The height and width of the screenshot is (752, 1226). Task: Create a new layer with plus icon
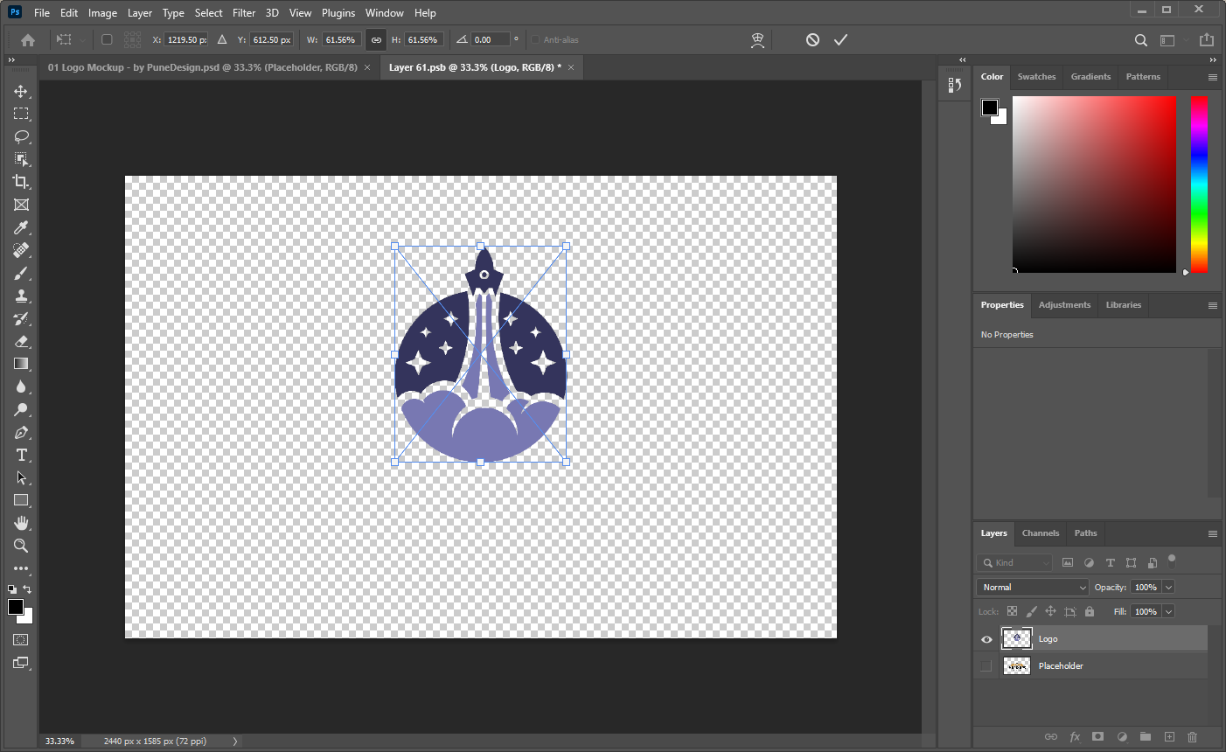point(1169,736)
